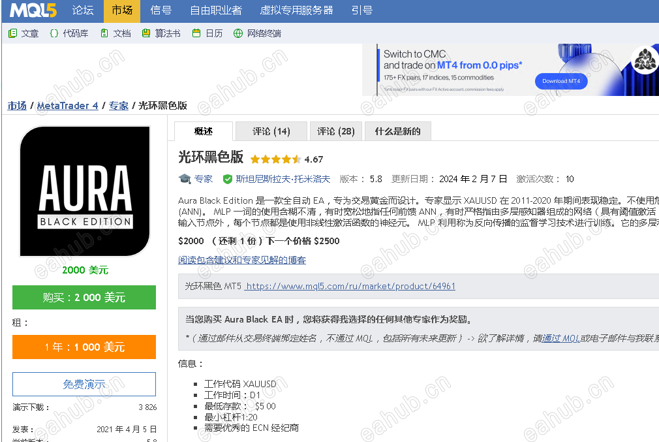Open the 日历 calendar link

214,33
